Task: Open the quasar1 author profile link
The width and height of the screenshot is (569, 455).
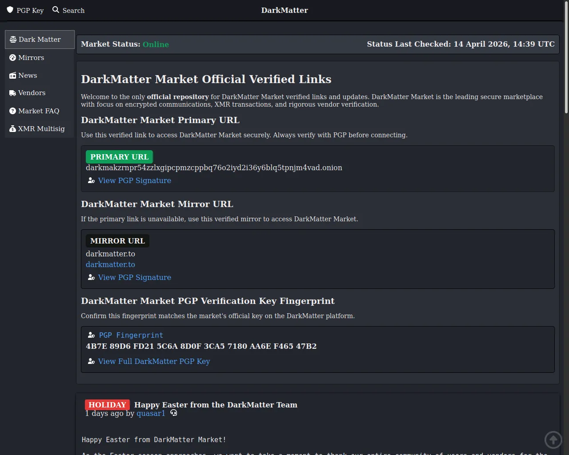Action: pos(151,413)
